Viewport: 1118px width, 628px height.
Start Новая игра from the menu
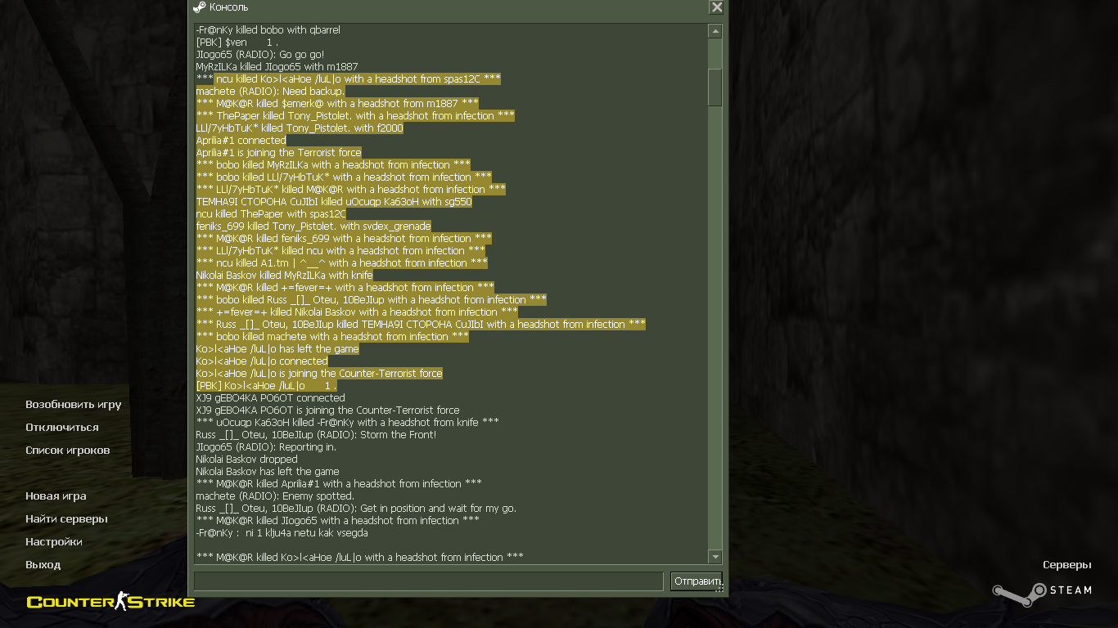tap(56, 496)
